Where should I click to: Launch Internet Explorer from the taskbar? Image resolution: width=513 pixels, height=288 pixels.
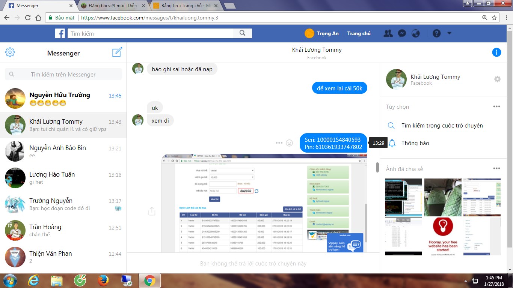[34, 280]
